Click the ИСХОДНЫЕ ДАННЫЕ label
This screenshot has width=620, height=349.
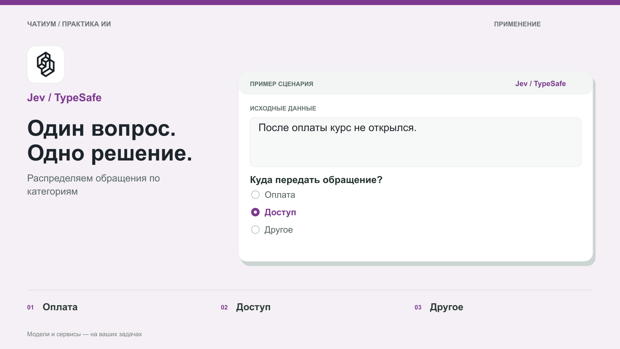(283, 109)
